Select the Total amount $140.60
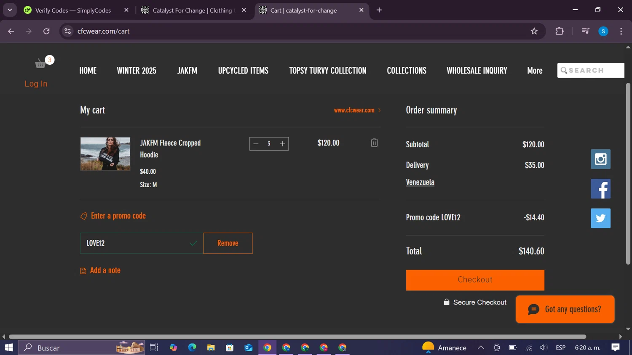The height and width of the screenshot is (355, 632). [x=531, y=251]
